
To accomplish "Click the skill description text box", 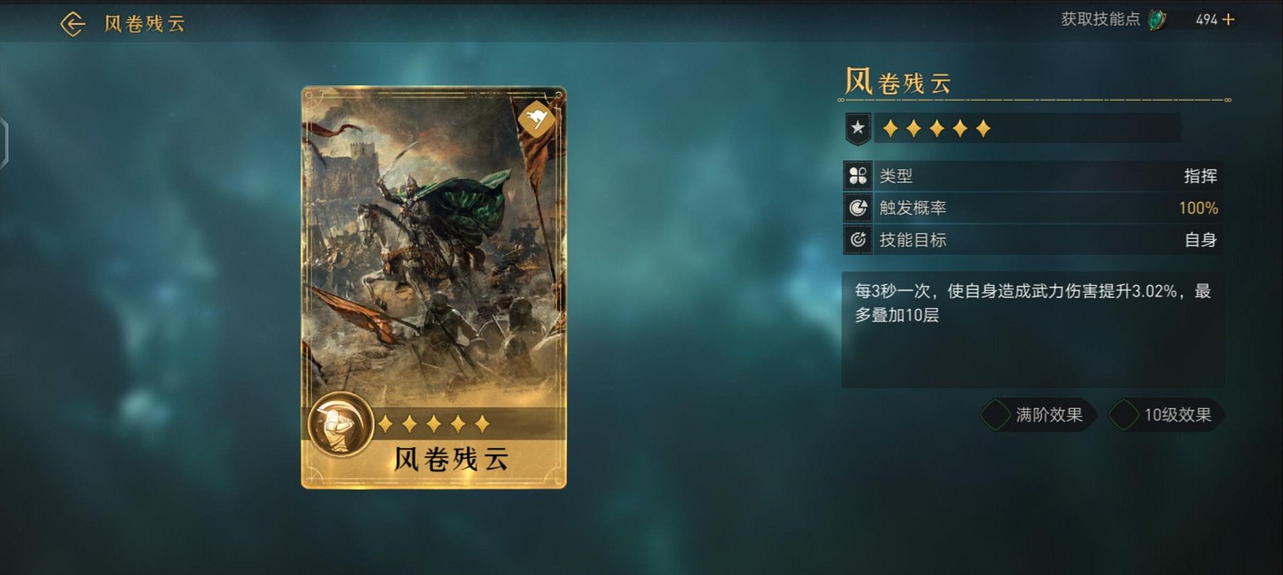I will pyautogui.click(x=1033, y=329).
